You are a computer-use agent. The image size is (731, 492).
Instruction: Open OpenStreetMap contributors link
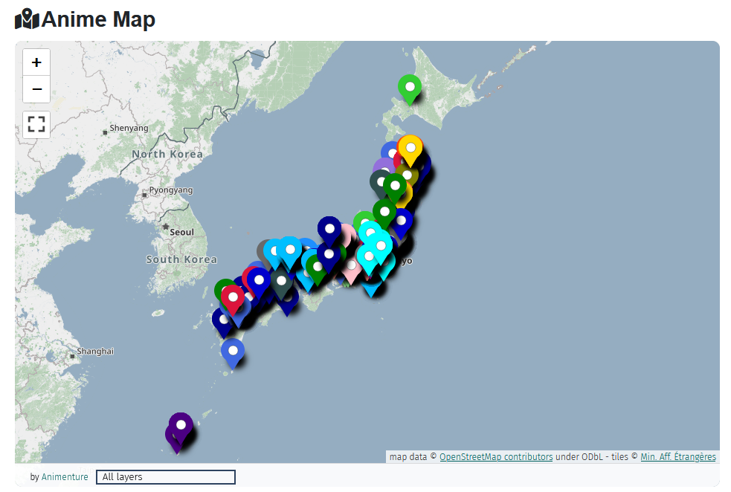tap(496, 457)
